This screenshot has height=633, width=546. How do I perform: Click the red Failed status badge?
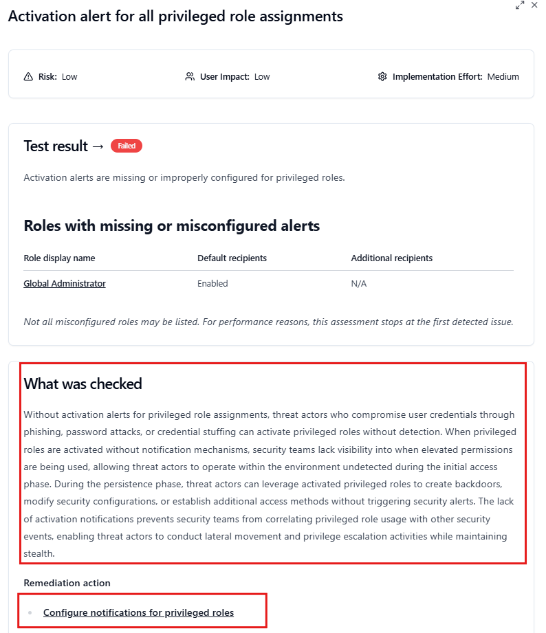coord(127,146)
